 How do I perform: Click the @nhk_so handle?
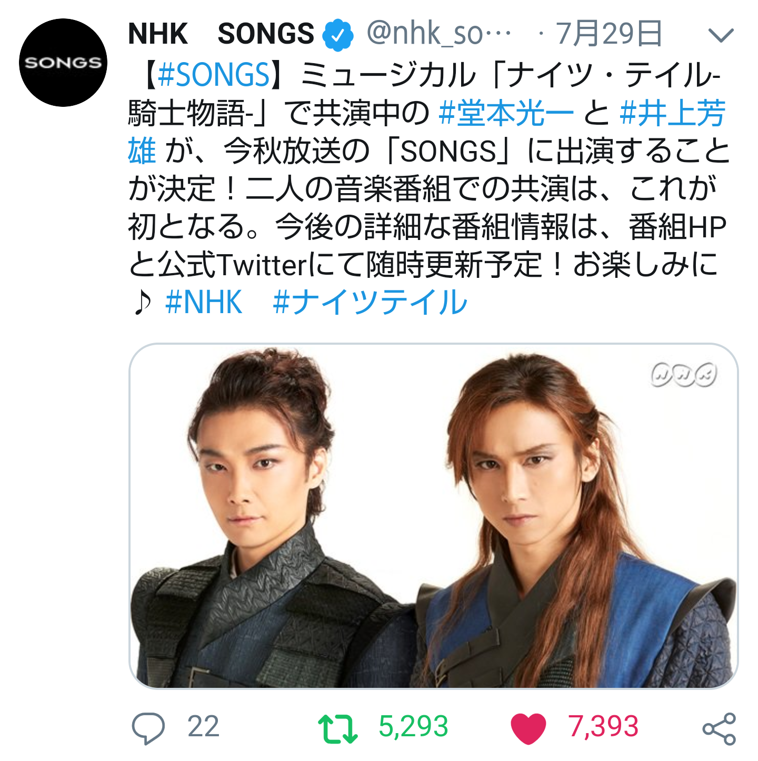[x=438, y=34]
